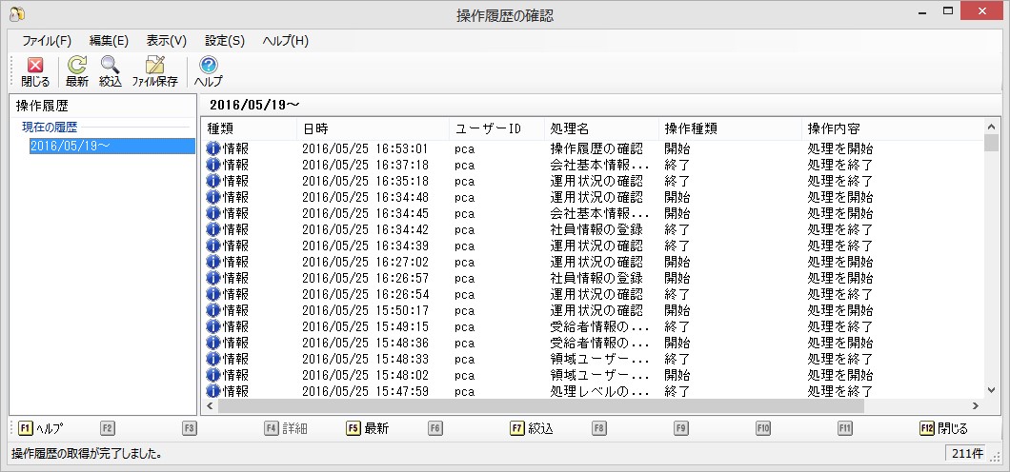This screenshot has height=472, width=1010.
Task: Click the ファイル保存 save-to-file icon
Action: click(x=154, y=66)
